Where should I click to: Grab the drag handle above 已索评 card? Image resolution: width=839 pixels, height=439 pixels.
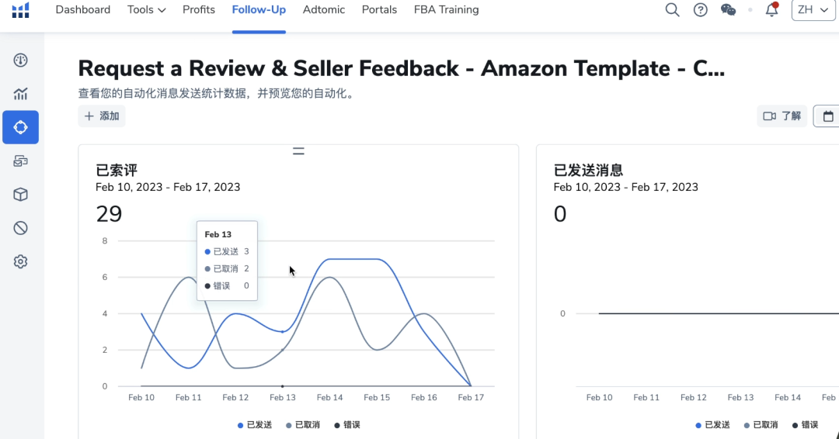(298, 151)
